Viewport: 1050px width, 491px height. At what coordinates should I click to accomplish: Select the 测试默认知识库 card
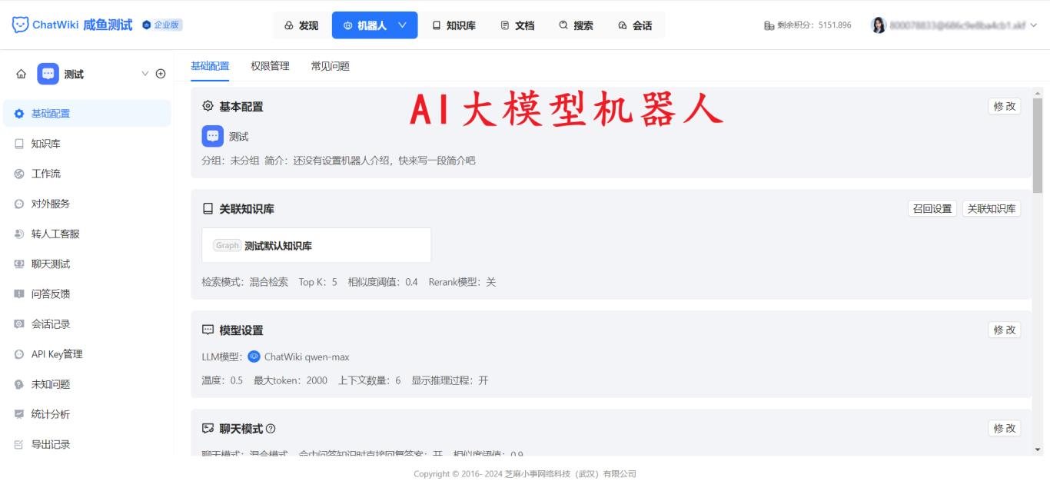point(315,244)
